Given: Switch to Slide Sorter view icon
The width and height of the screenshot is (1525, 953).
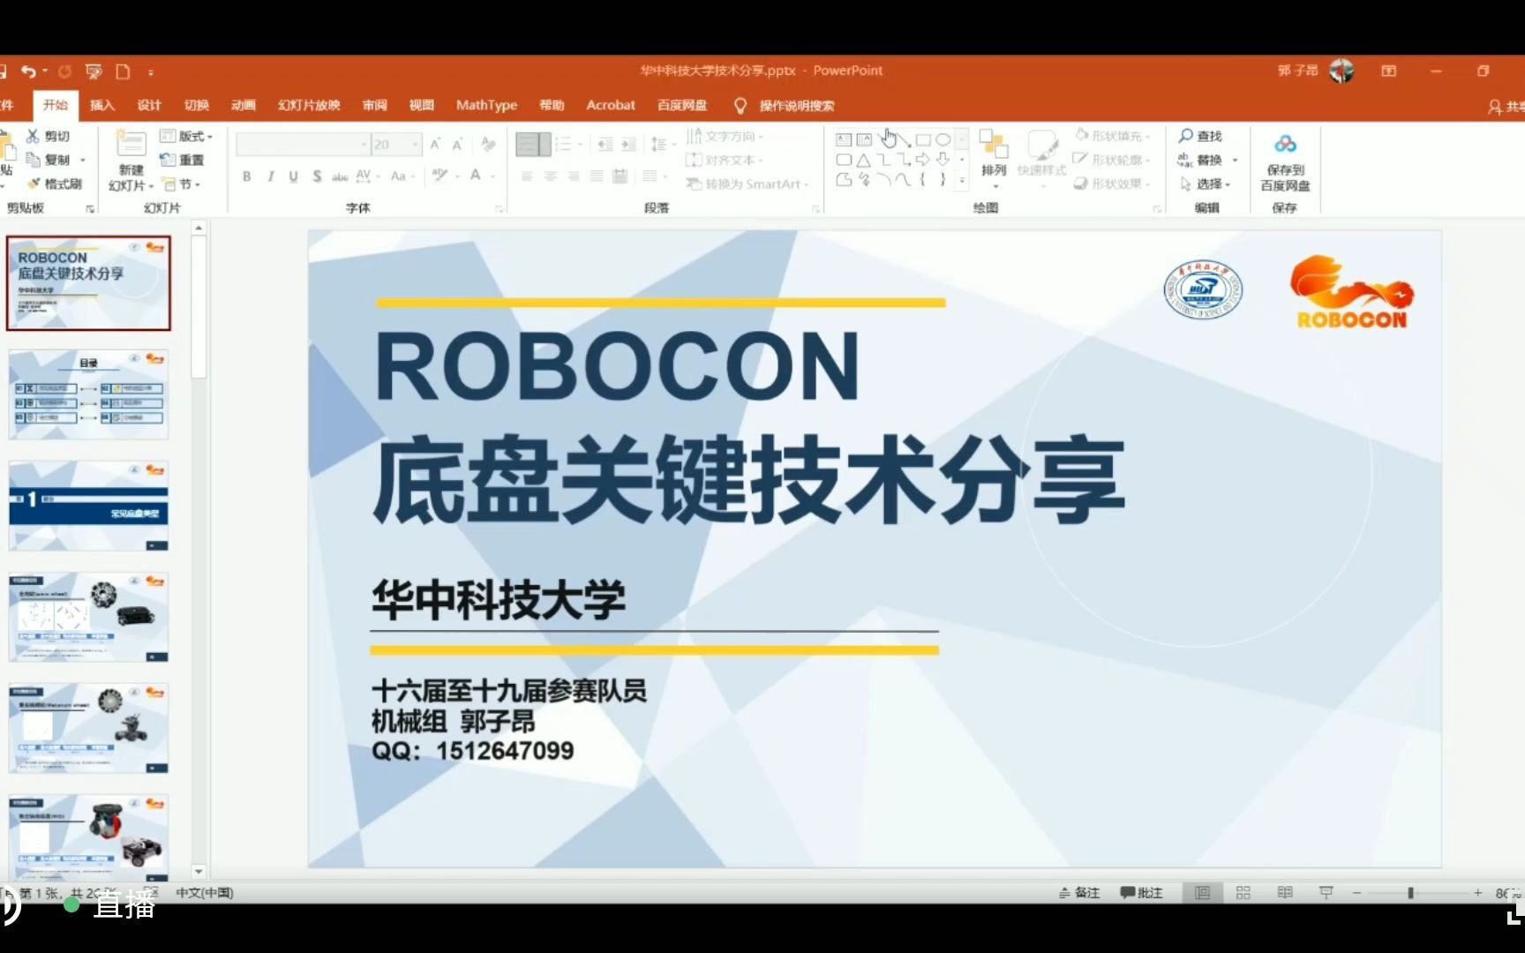Looking at the screenshot, I should pyautogui.click(x=1243, y=893).
